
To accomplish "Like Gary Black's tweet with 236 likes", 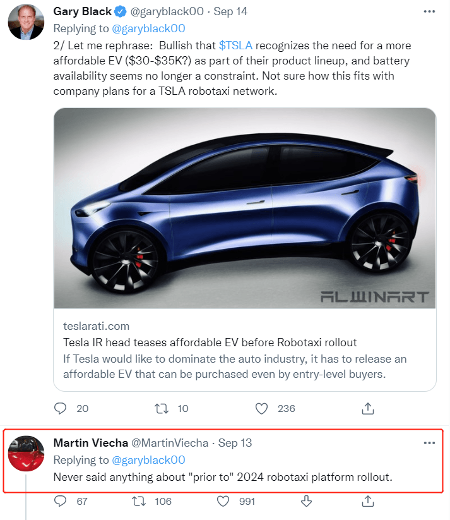I will pyautogui.click(x=261, y=408).
